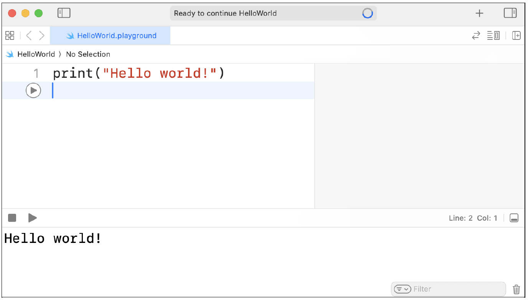The image size is (528, 300).
Task: Click the activity status 'Ready to continue HelloWorld'
Action: point(225,13)
